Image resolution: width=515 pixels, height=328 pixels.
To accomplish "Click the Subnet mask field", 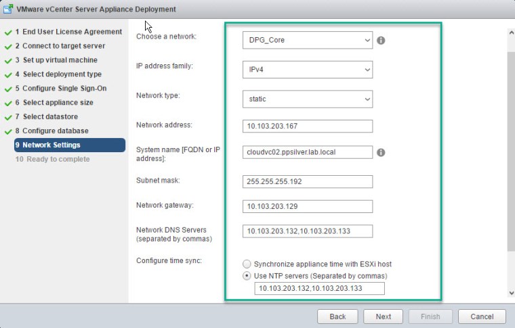I will 308,181.
